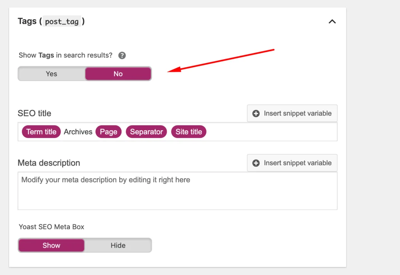Screen dimensions: 400x275
Task: Select the Site title variable pill
Action: 189,131
